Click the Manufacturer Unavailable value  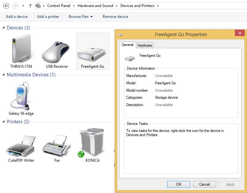click(x=164, y=76)
